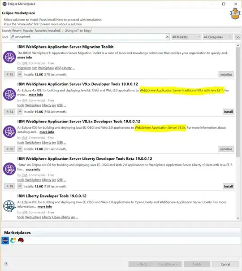Share the Migration Toolkit entry
242x271 pixels.
coord(20,74)
